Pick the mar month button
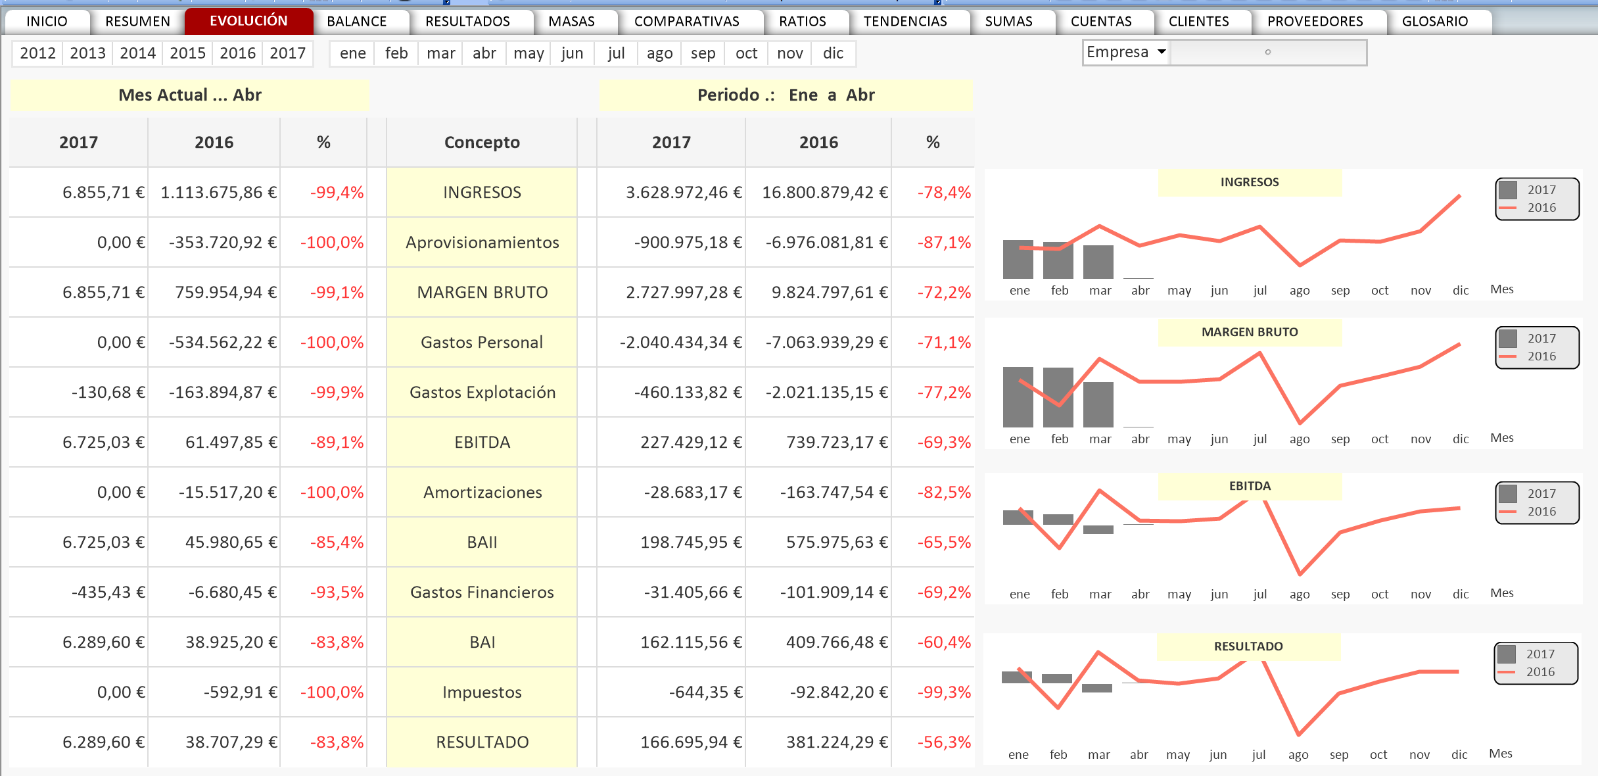This screenshot has width=1598, height=776. pos(440,53)
